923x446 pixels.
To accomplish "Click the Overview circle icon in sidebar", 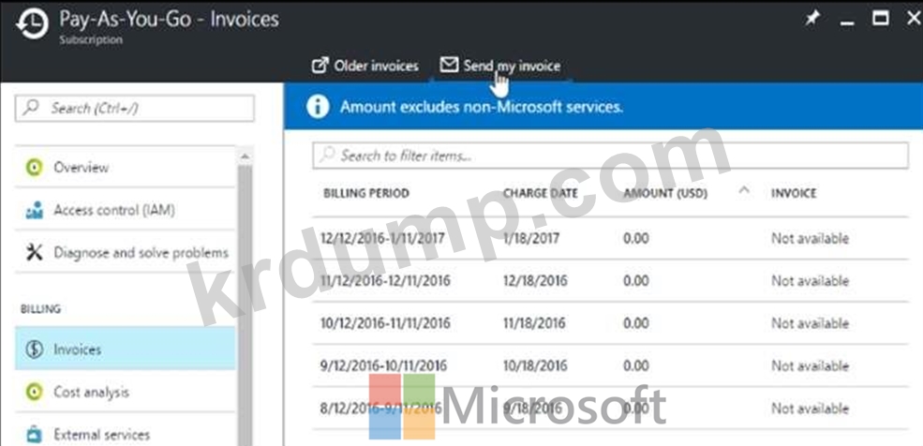I will [x=34, y=168].
